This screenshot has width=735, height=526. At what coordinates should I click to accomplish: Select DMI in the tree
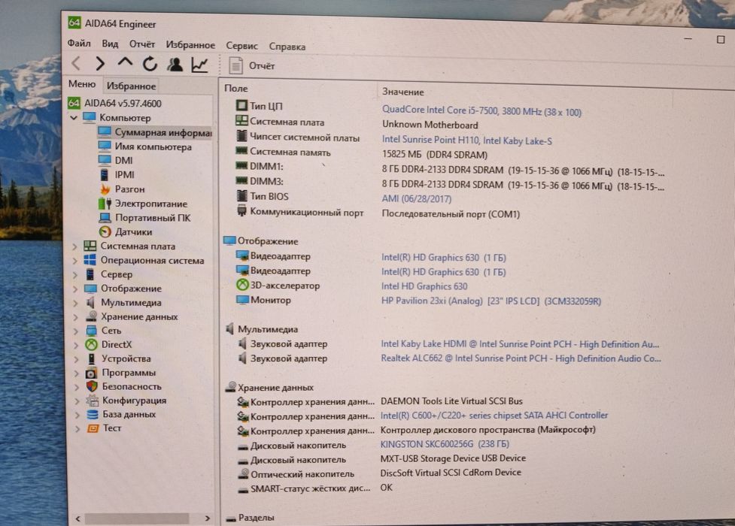123,161
